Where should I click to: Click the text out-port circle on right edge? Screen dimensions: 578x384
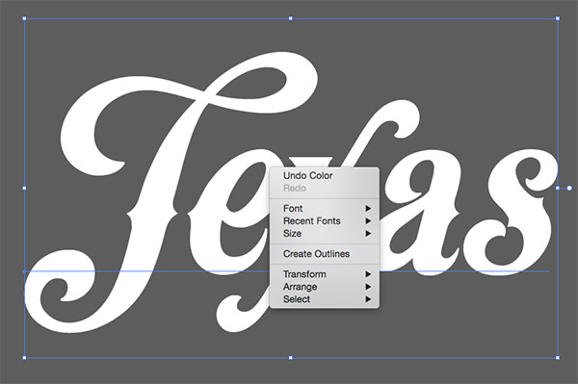click(569, 188)
